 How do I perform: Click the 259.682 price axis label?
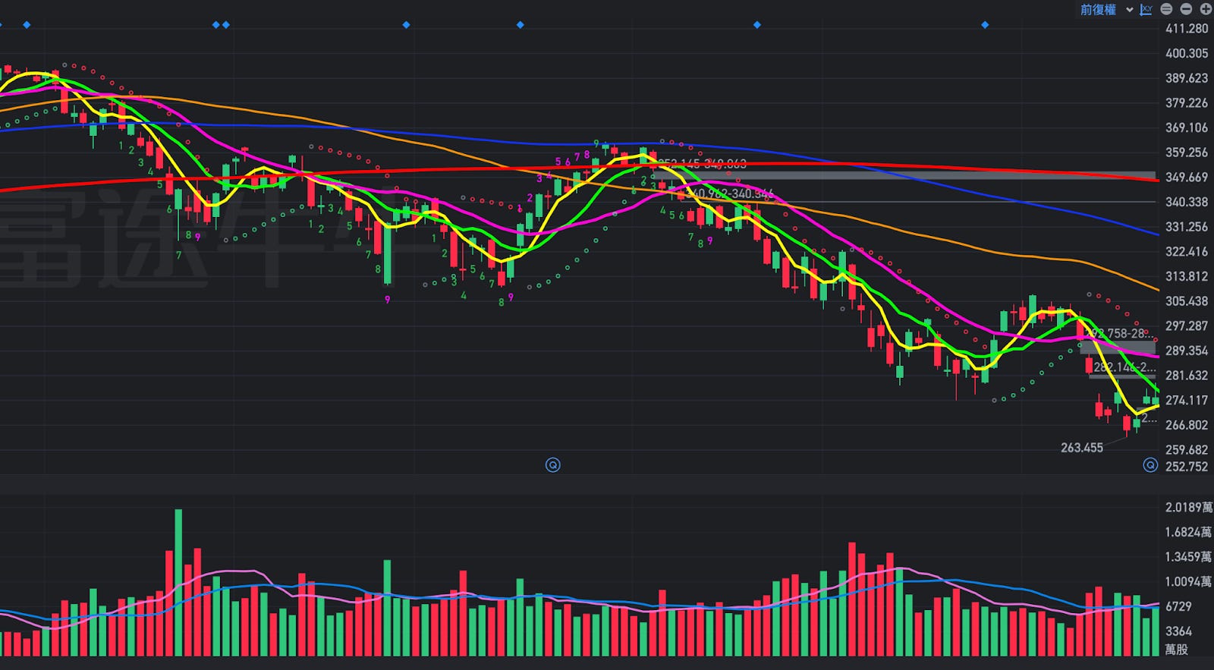point(1187,450)
